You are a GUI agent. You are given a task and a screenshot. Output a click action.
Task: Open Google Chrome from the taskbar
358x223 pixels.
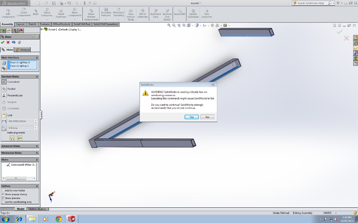59,219
